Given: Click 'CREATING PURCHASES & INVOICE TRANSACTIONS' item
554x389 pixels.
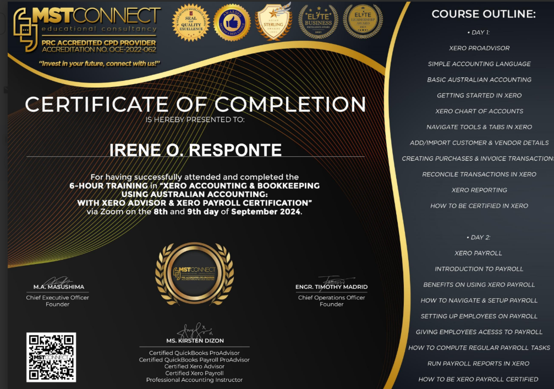Looking at the screenshot, I should pos(478,158).
